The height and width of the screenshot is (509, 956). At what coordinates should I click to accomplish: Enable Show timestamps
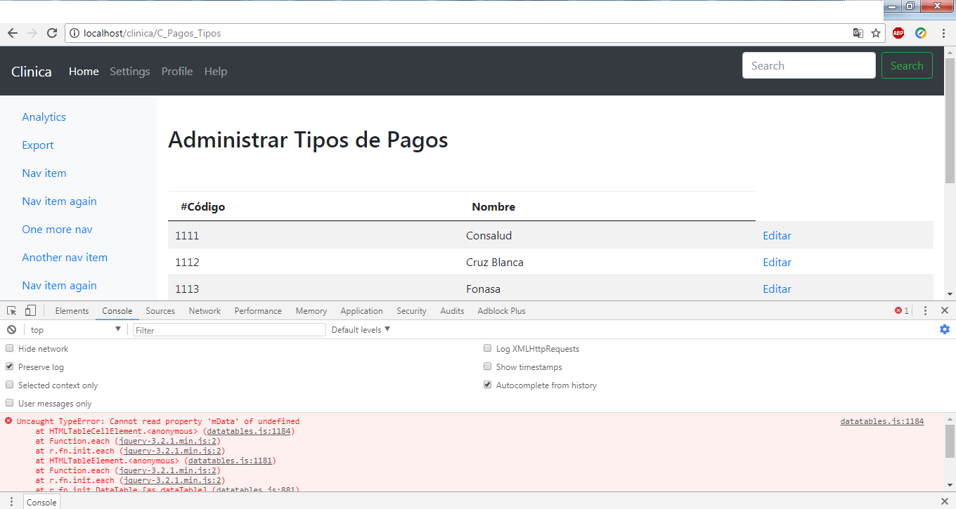pyautogui.click(x=487, y=366)
